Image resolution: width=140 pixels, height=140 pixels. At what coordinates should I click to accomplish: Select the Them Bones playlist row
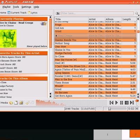[96, 83]
